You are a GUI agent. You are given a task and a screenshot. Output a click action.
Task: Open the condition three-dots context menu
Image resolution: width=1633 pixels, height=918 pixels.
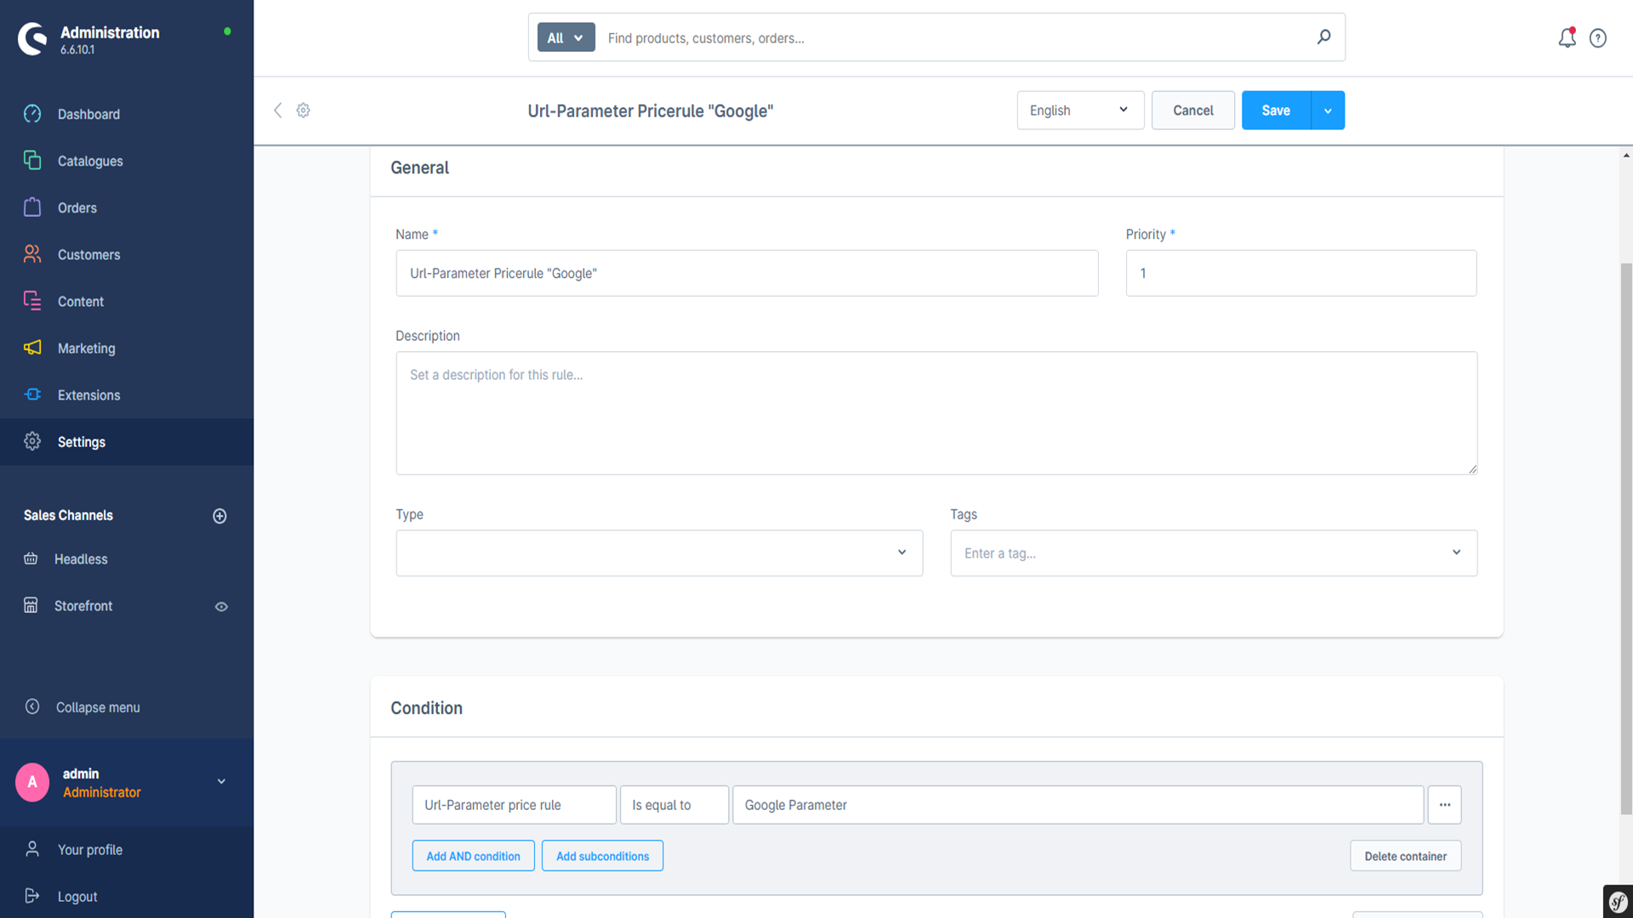click(1444, 805)
